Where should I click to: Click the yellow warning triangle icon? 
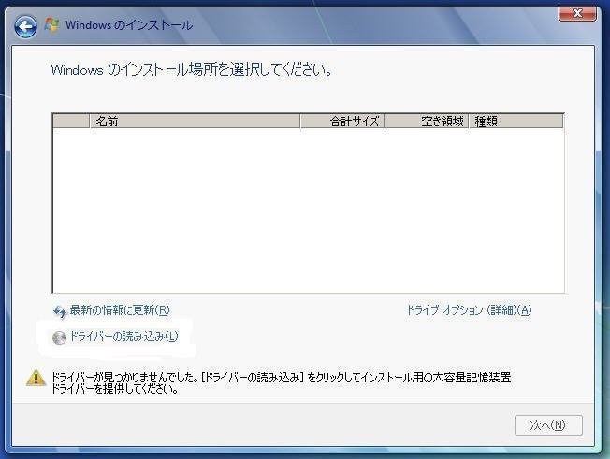(x=36, y=378)
